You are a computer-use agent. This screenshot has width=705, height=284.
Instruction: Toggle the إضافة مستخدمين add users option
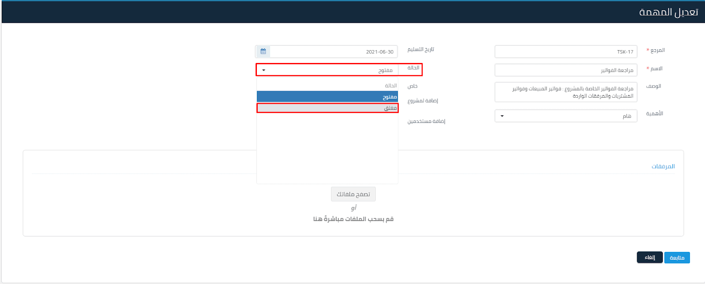426,121
